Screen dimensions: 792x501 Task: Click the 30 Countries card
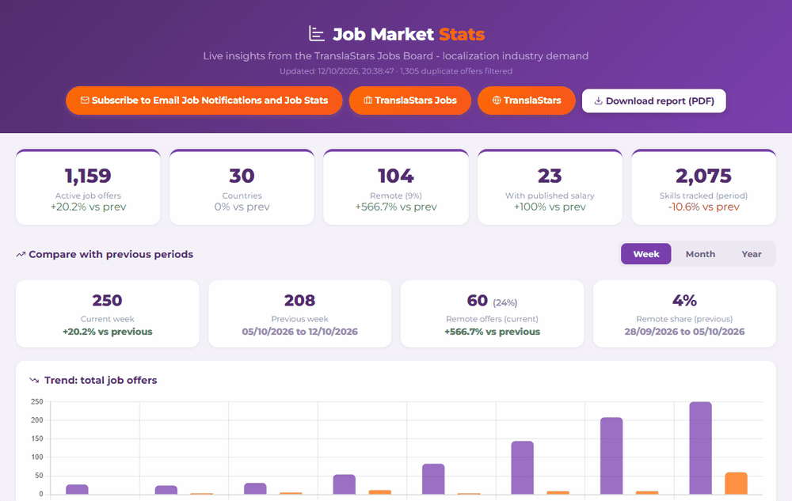click(242, 187)
